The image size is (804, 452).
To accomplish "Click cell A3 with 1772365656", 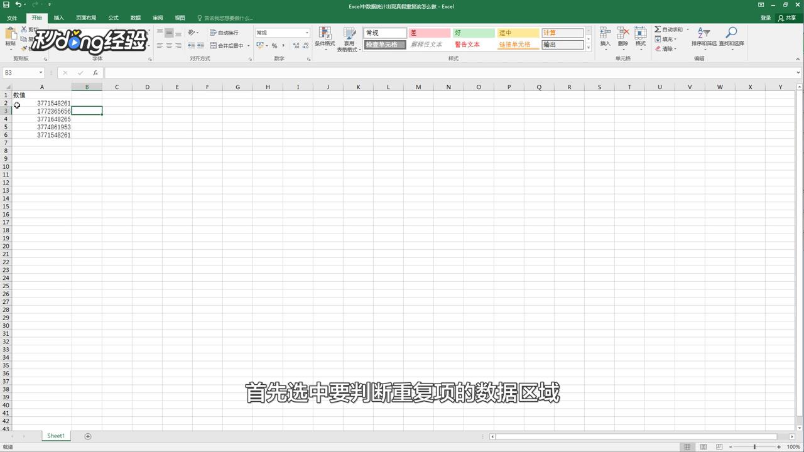I will tap(41, 111).
